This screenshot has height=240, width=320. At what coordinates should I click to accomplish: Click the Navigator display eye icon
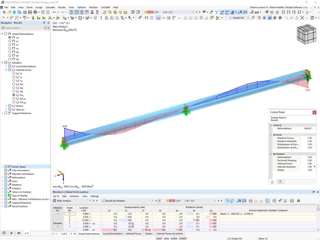pyautogui.click(x=12, y=233)
